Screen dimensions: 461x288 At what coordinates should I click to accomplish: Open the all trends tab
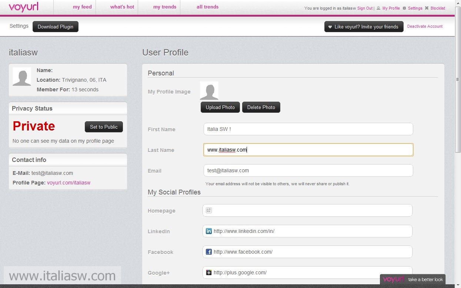coord(207,7)
